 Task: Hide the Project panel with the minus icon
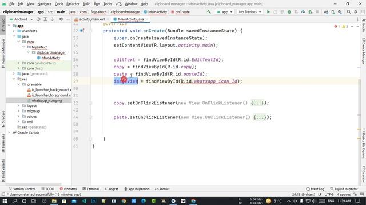(x=68, y=19)
